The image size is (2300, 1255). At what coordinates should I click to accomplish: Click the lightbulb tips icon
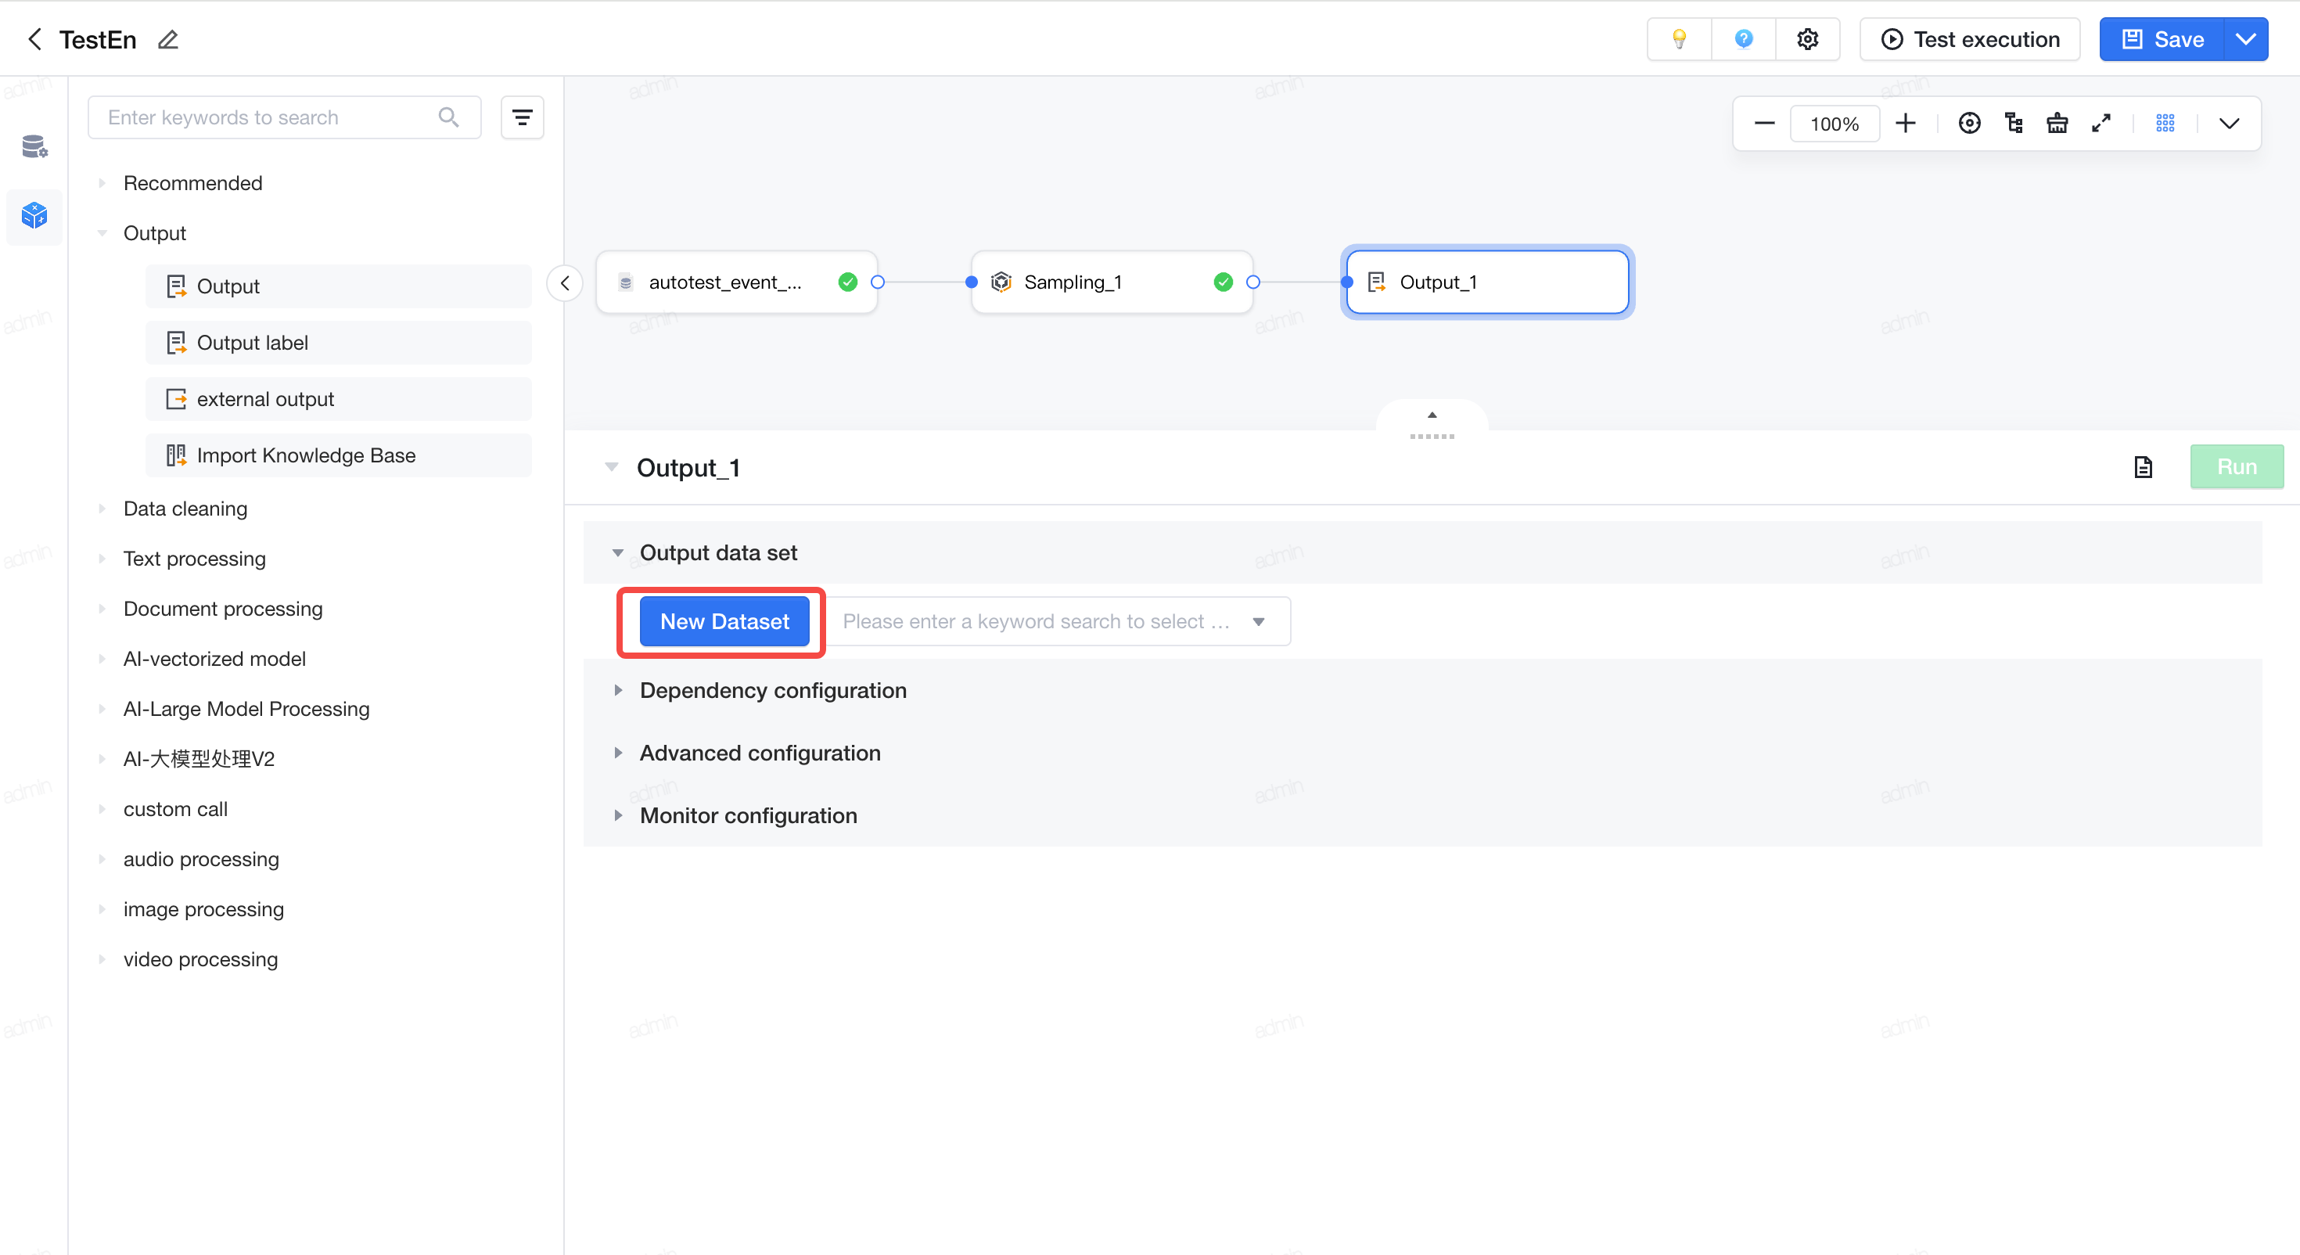pos(1680,39)
